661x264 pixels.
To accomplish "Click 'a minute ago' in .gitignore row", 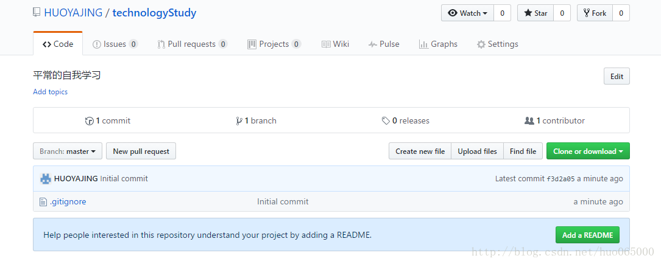I will coord(598,202).
